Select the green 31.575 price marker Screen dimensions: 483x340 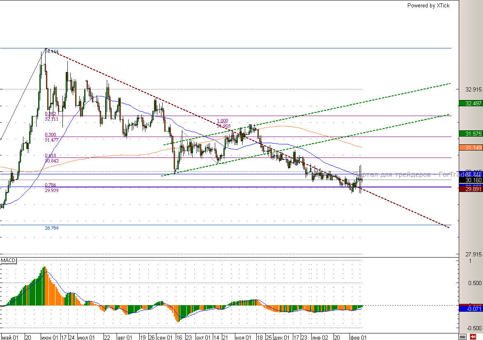[x=471, y=134]
